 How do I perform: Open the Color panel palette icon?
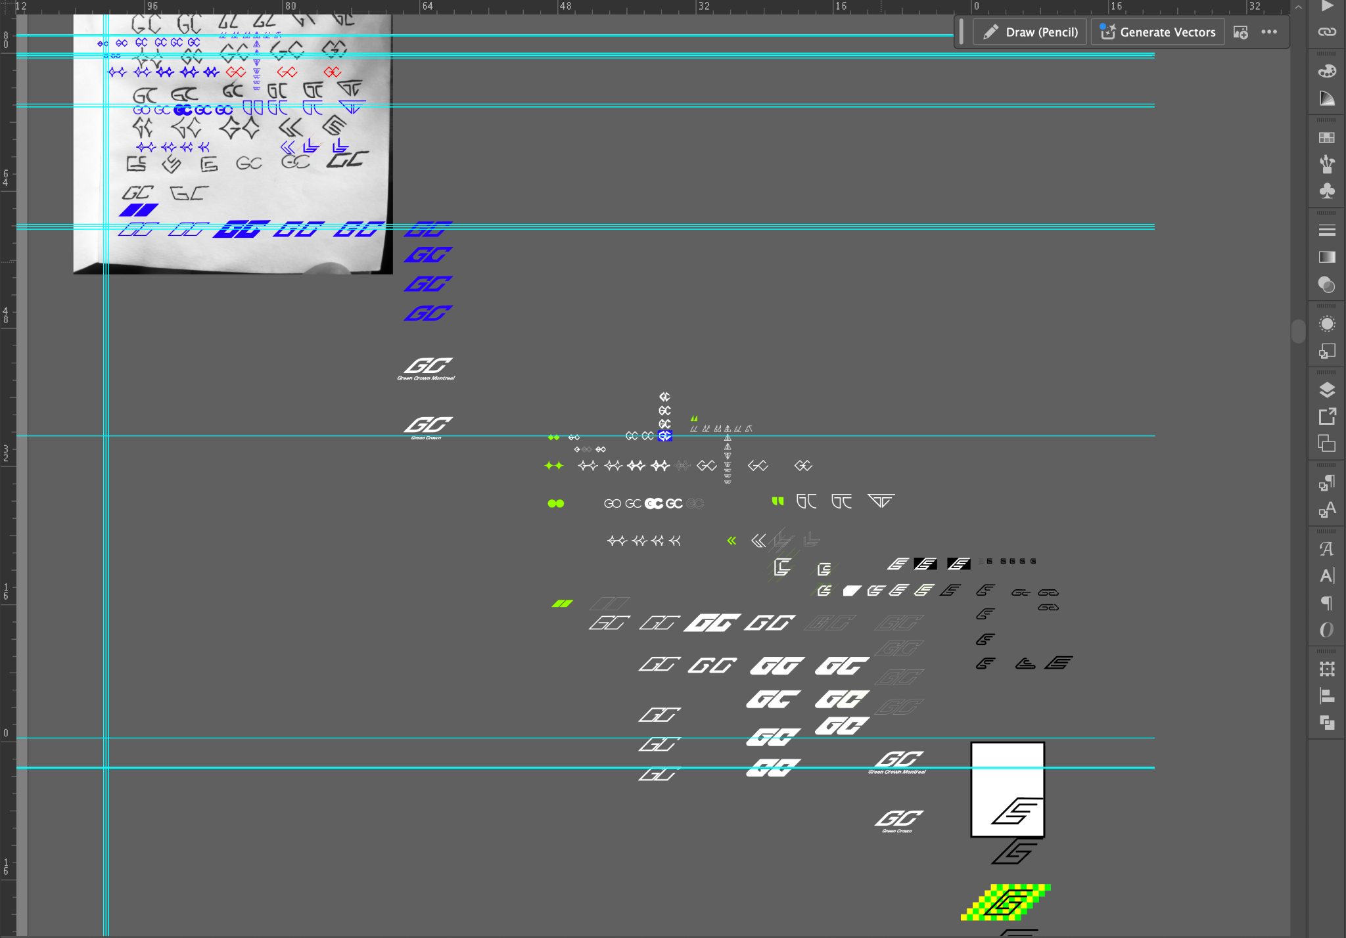pos(1327,71)
